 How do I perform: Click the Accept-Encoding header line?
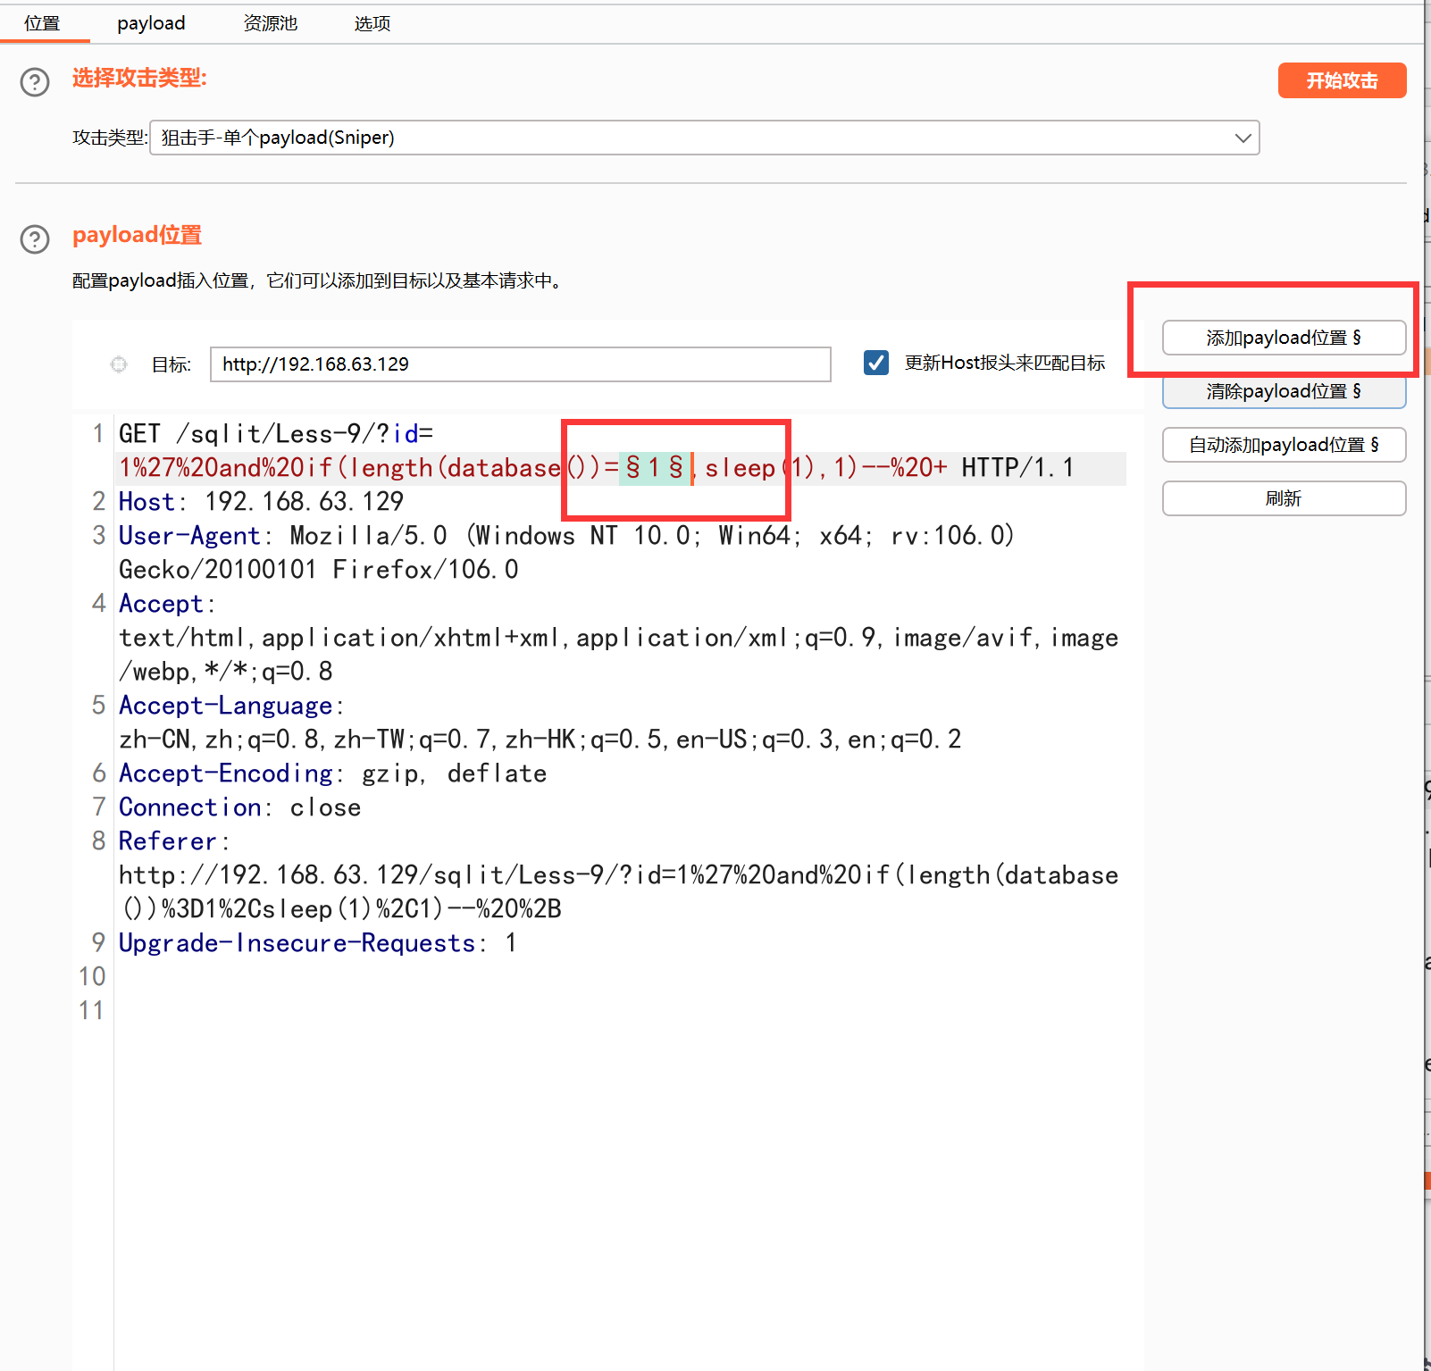click(x=332, y=773)
